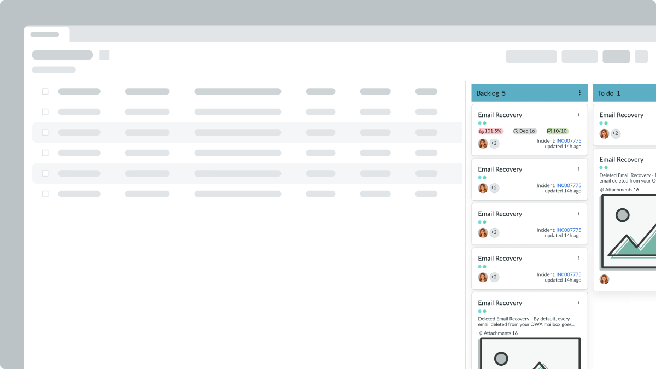Open the Backlog column three-dot menu
The height and width of the screenshot is (369, 656).
click(x=579, y=93)
